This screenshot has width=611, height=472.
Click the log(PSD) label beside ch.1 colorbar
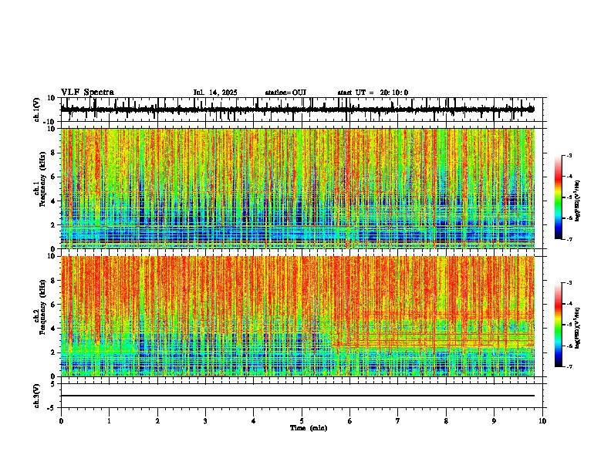[578, 201]
